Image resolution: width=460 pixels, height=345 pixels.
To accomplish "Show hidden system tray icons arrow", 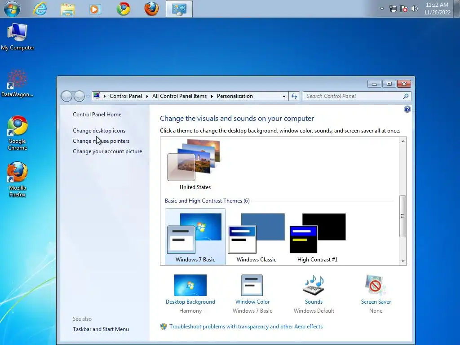I will 382,9.
